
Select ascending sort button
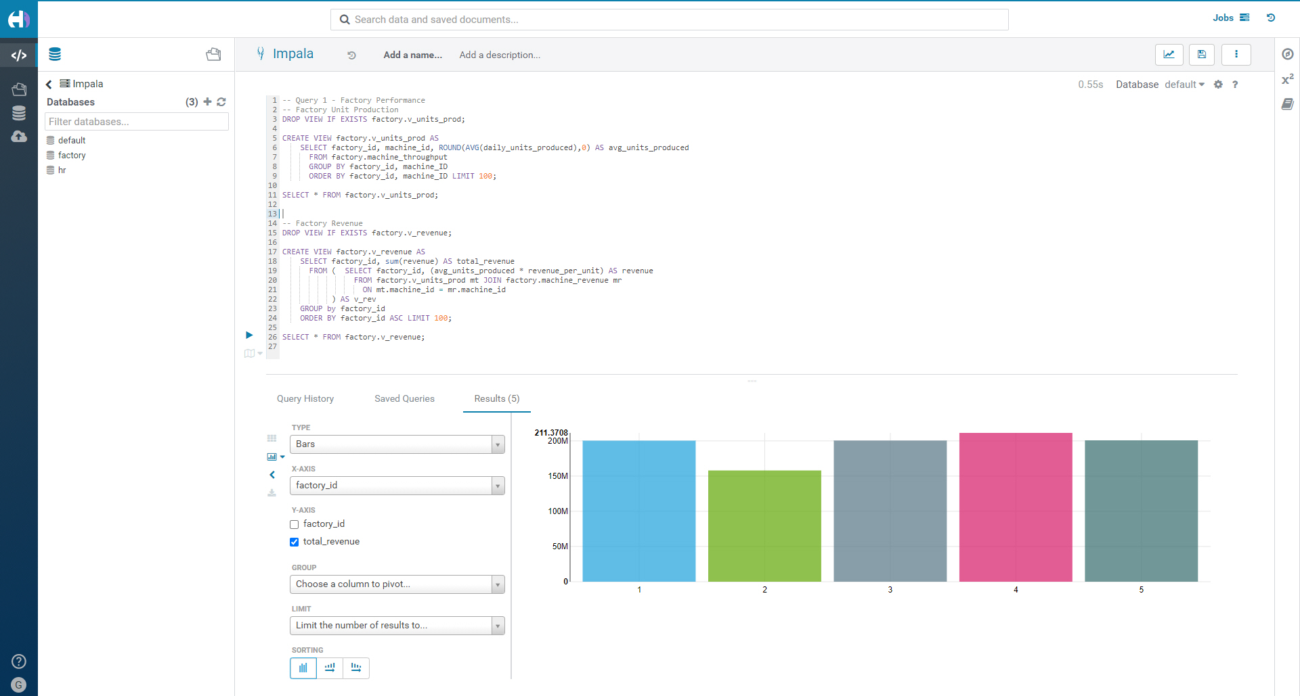pyautogui.click(x=330, y=668)
